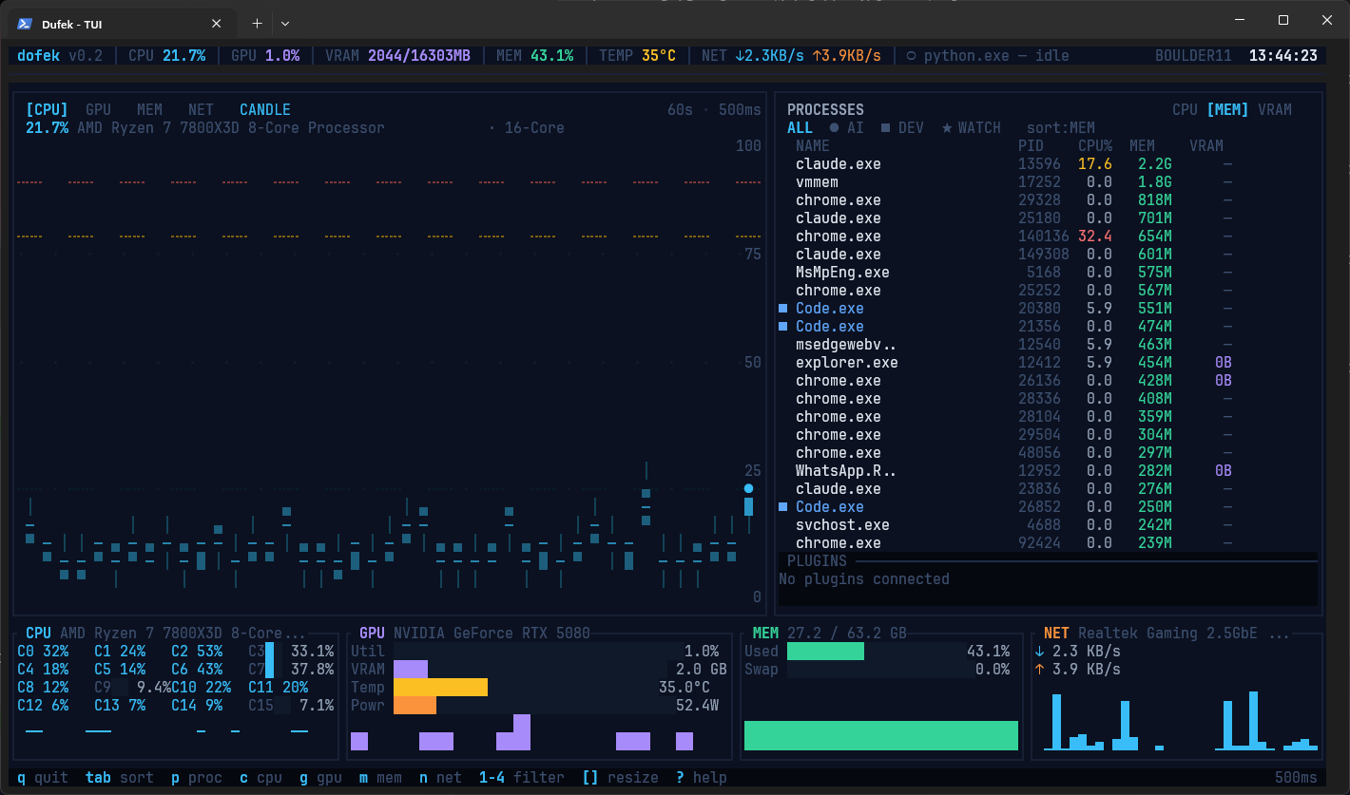Switch process sorting to CPU
1350x795 pixels.
[x=1185, y=110]
